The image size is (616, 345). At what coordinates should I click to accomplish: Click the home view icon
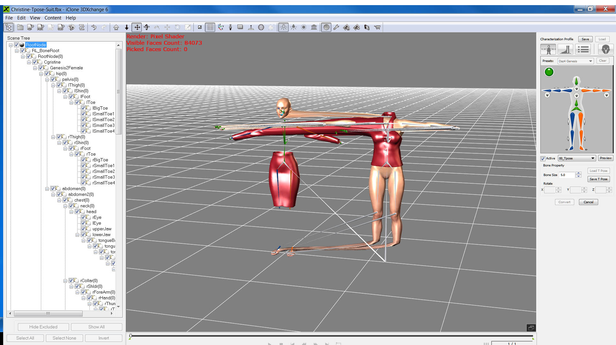click(116, 27)
